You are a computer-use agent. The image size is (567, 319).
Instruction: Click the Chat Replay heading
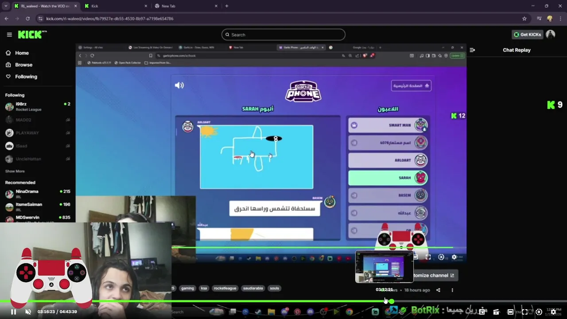517,50
